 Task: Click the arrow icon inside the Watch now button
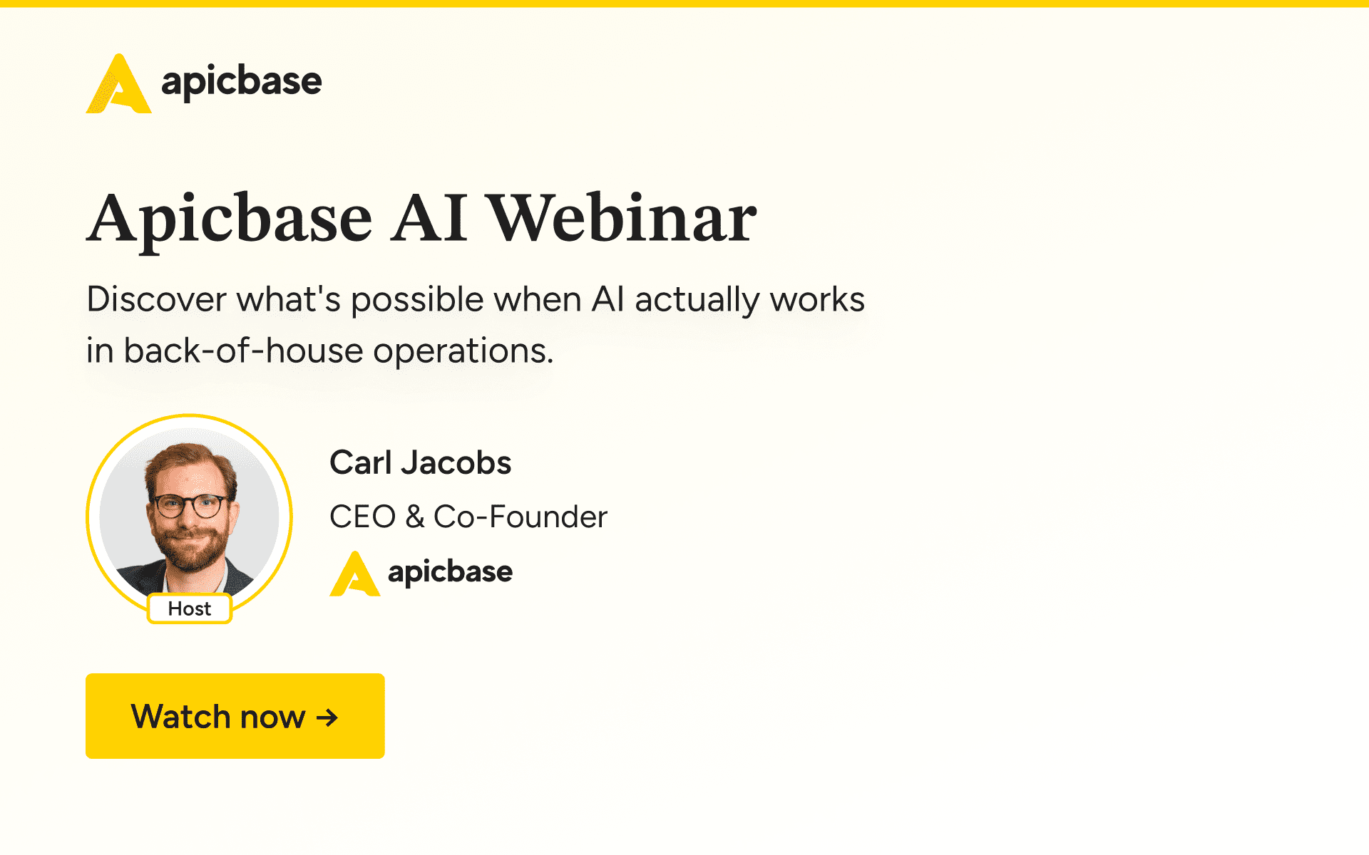tap(327, 717)
